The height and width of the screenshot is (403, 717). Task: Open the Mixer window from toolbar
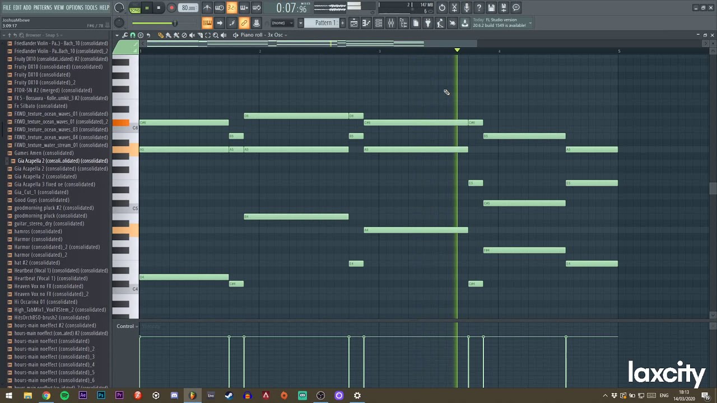[391, 23]
